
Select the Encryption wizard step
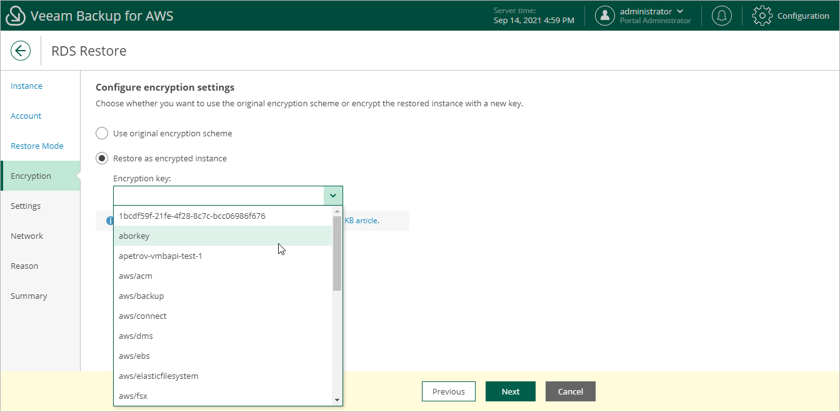[x=41, y=176]
